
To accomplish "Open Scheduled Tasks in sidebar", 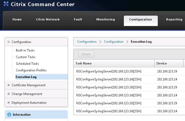I will pyautogui.click(x=27, y=64).
